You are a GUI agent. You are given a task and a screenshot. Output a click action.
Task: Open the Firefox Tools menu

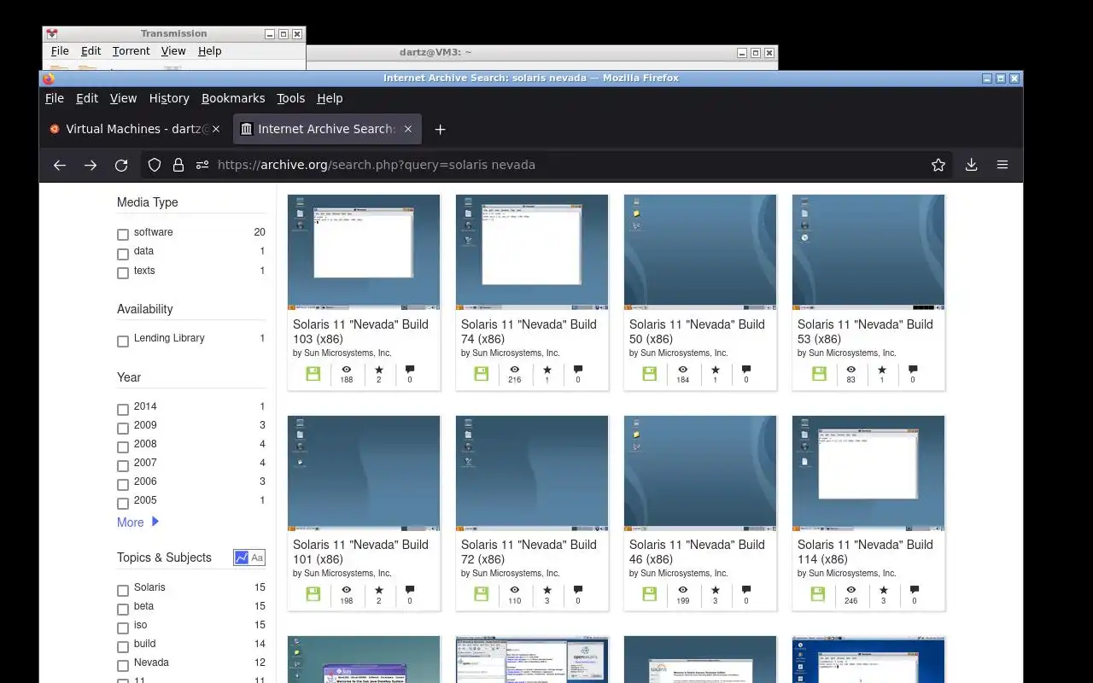point(291,98)
